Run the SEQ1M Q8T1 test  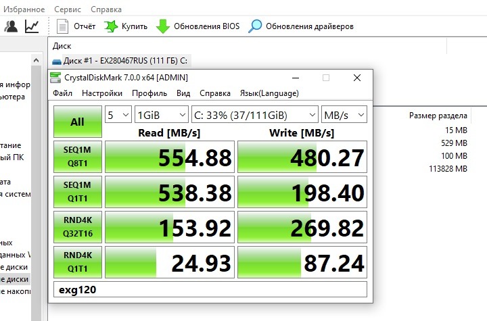point(77,157)
